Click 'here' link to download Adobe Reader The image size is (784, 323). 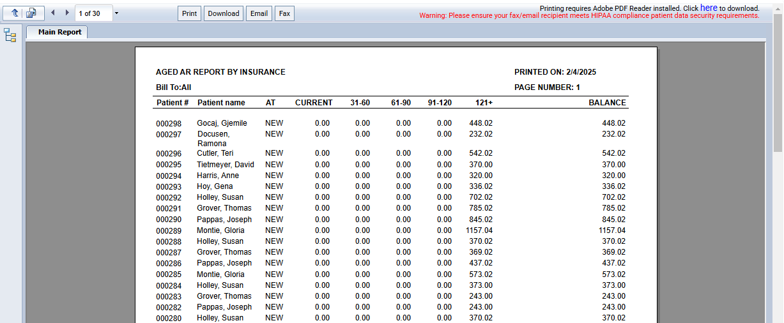tap(709, 8)
